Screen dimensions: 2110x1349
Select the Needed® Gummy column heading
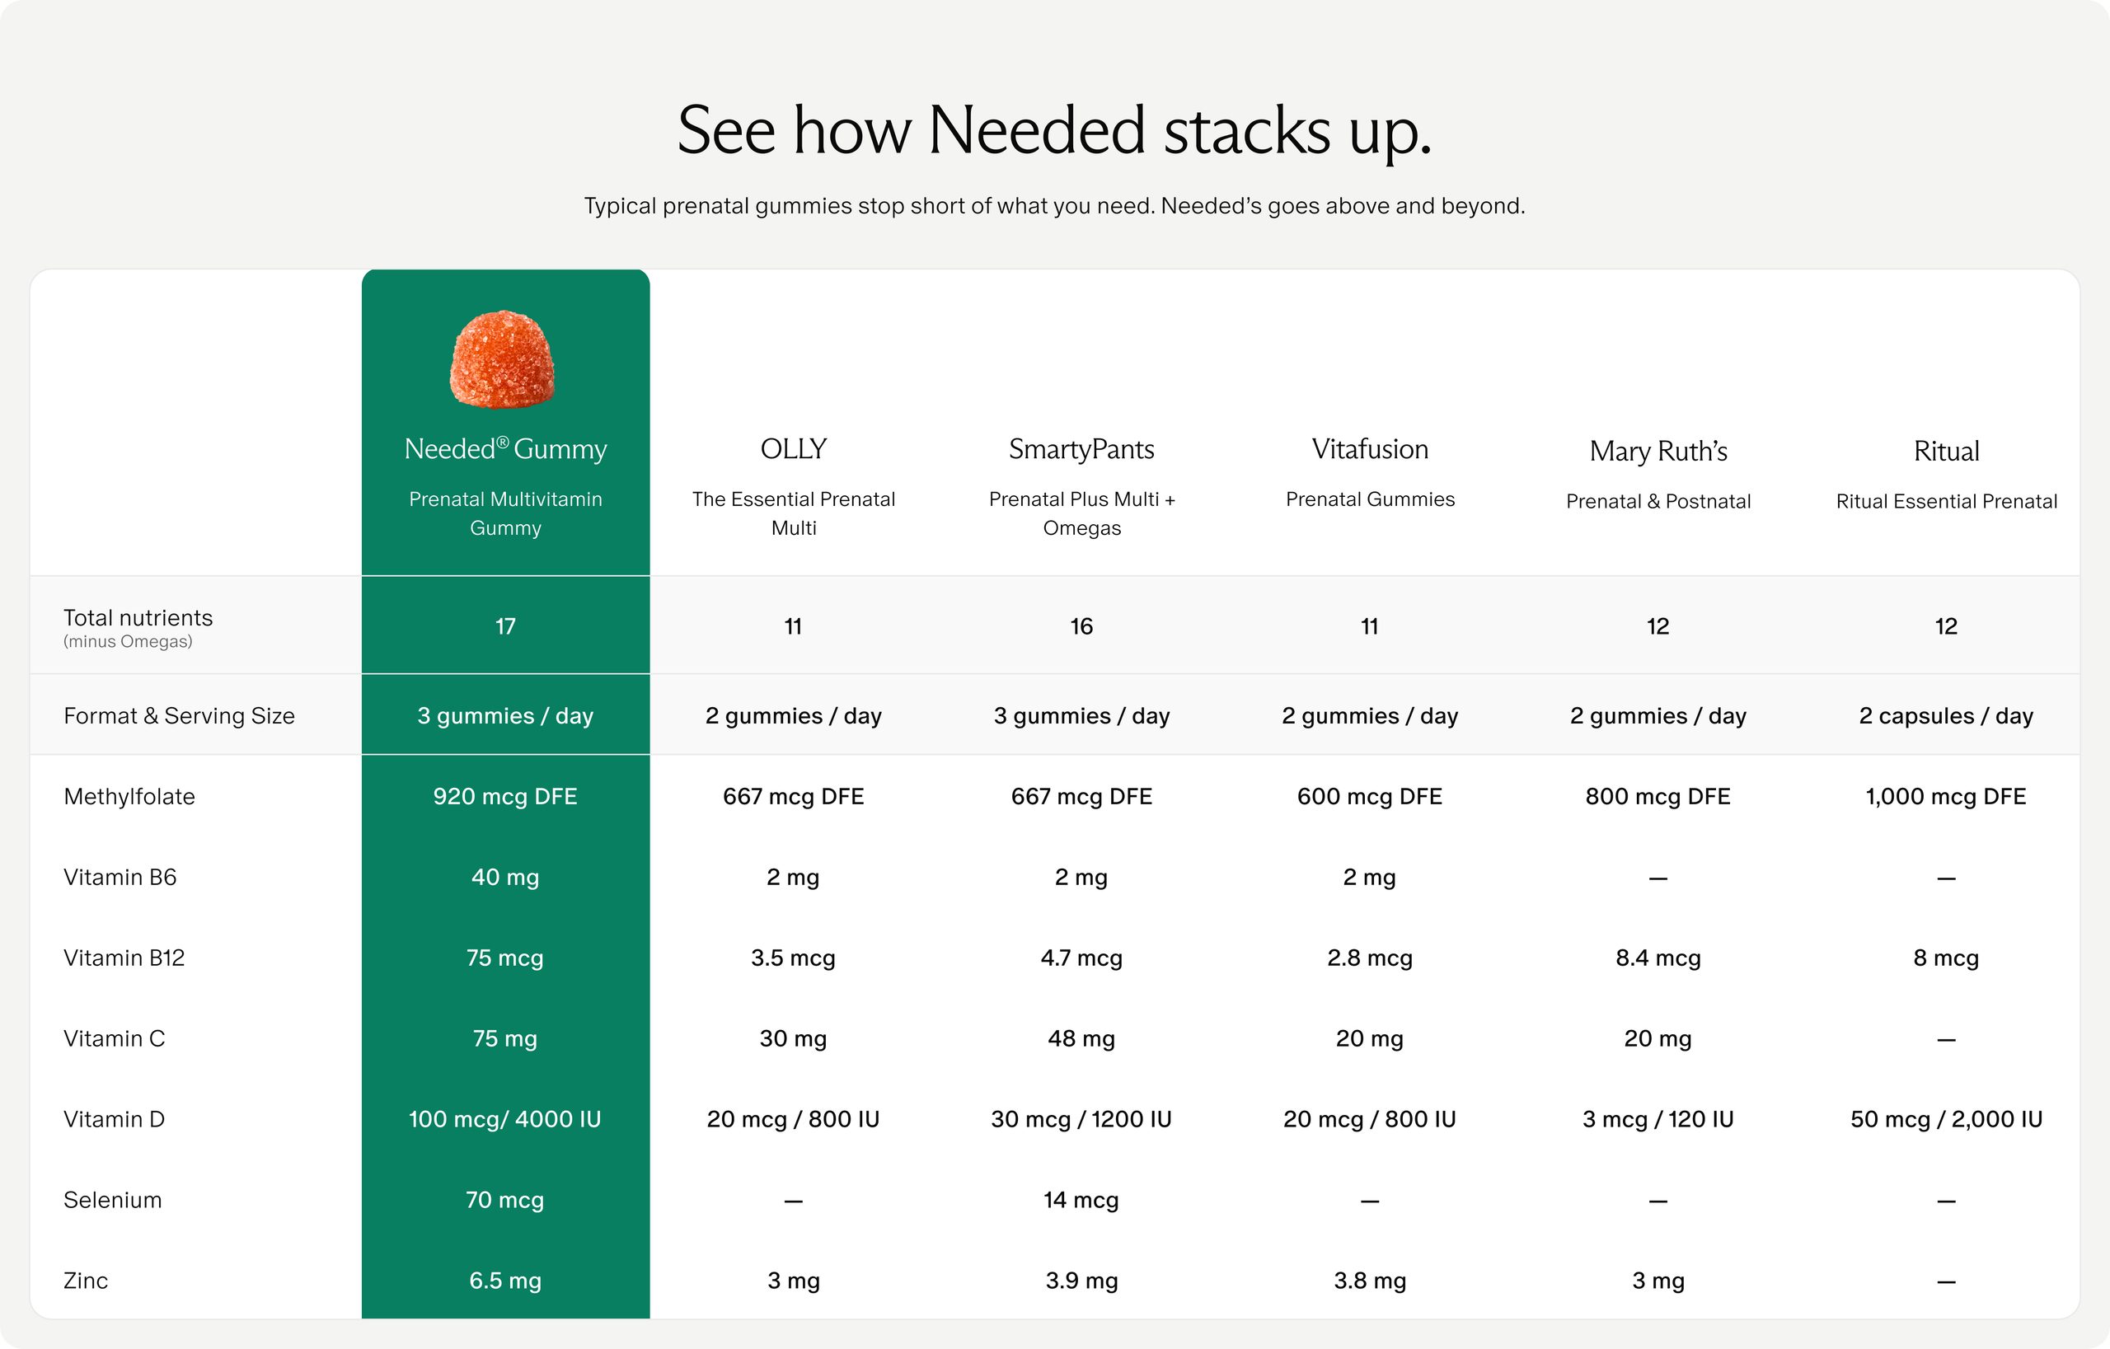click(x=505, y=448)
